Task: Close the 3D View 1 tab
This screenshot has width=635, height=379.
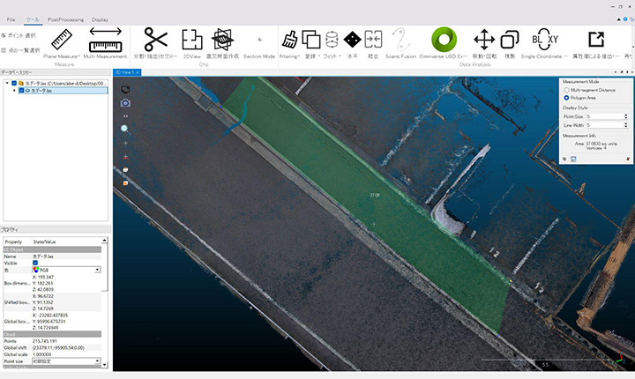Action: pyautogui.click(x=138, y=72)
